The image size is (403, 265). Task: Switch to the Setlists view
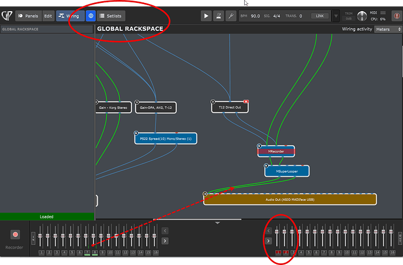(x=111, y=16)
